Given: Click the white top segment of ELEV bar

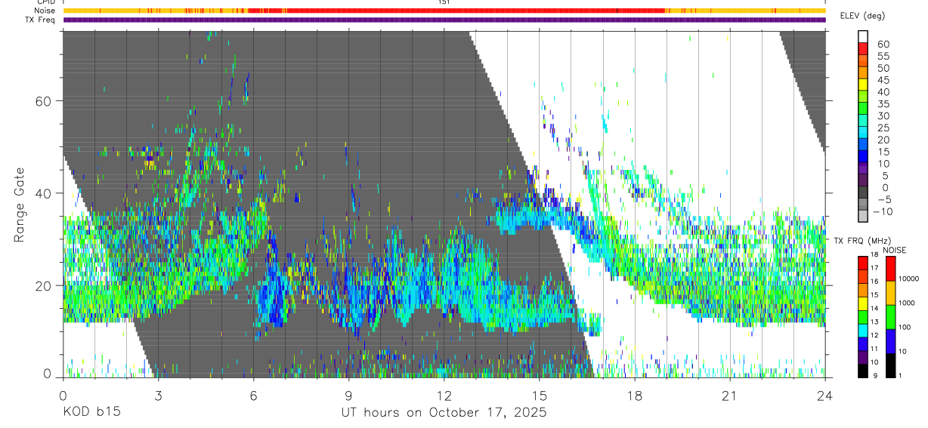Looking at the screenshot, I should [x=863, y=37].
